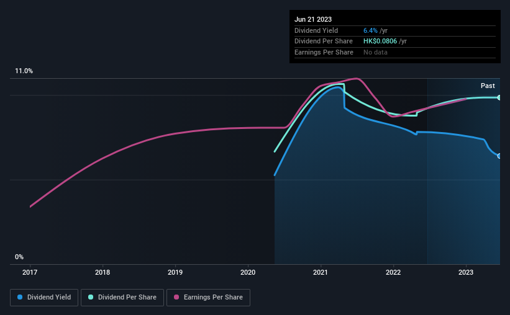Click the 11.0% y-axis label
The height and width of the screenshot is (315, 510).
click(x=24, y=71)
